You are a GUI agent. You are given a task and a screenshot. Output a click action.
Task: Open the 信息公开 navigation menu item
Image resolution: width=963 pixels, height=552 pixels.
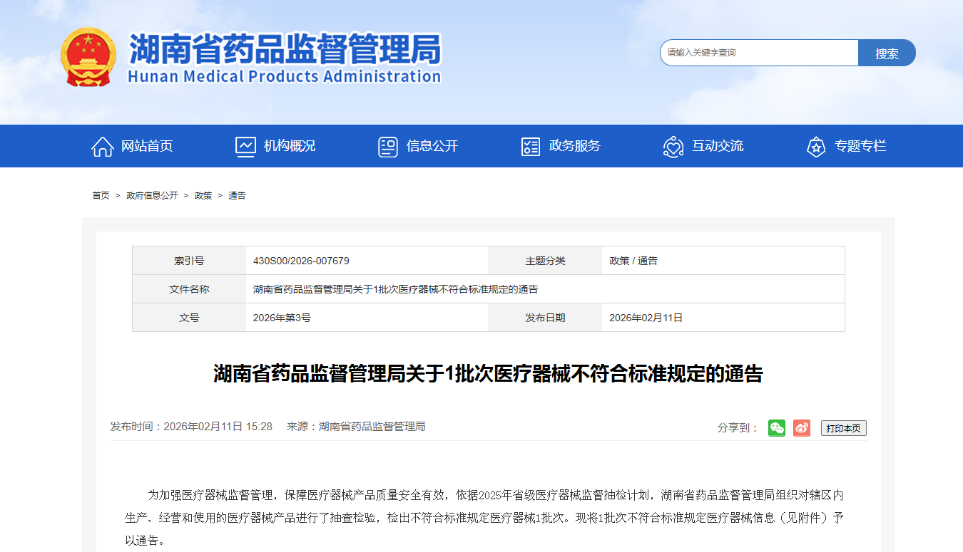tap(432, 146)
